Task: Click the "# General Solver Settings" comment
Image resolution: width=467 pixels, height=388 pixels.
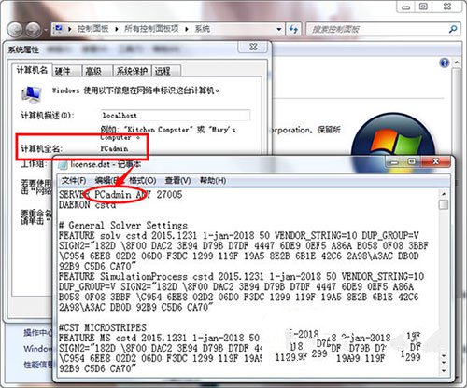Action: [123, 225]
